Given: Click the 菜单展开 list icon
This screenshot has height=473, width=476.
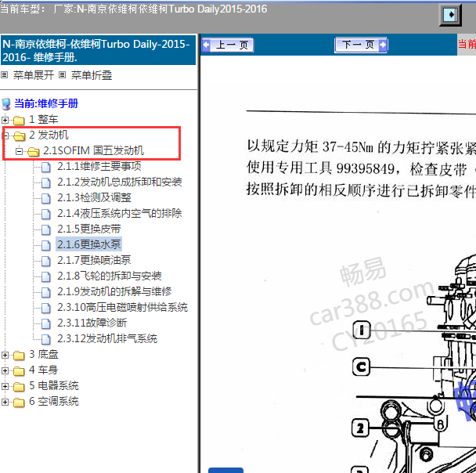Looking at the screenshot, I should click(4, 74).
